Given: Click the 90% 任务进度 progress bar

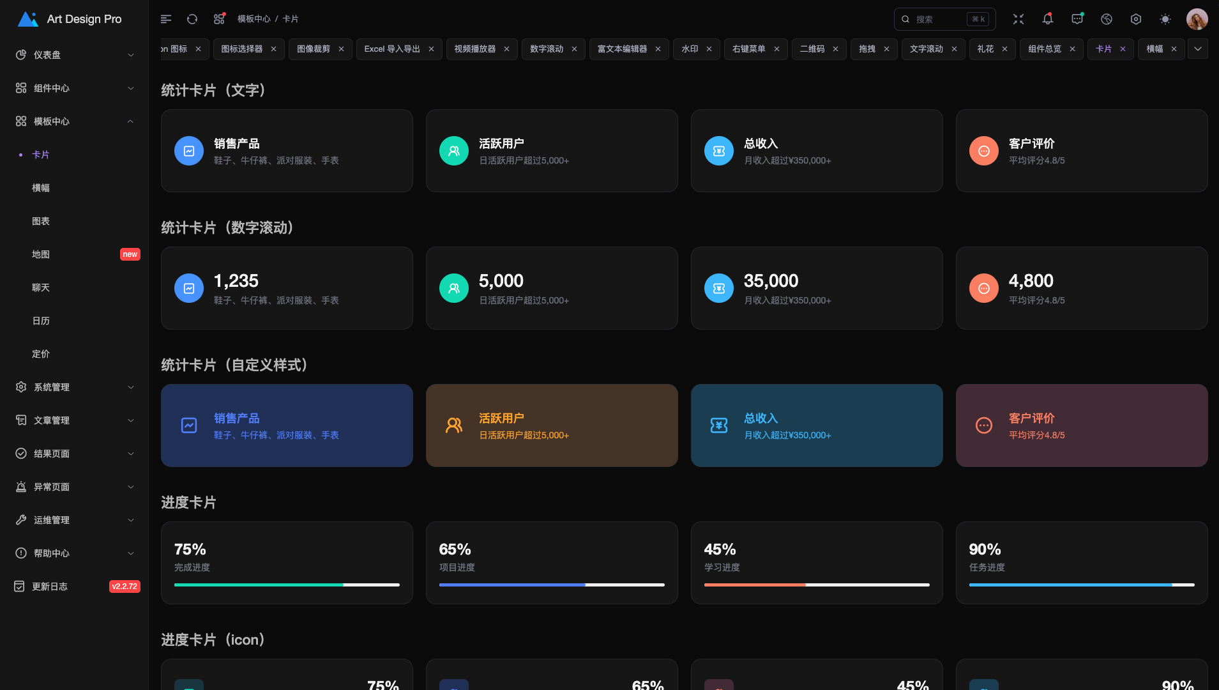Looking at the screenshot, I should pyautogui.click(x=1082, y=585).
